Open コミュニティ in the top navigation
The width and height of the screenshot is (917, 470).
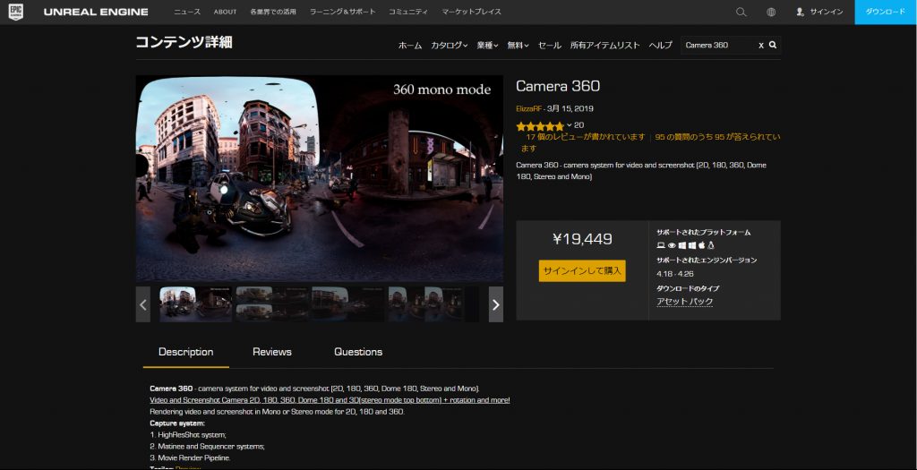[x=408, y=12]
